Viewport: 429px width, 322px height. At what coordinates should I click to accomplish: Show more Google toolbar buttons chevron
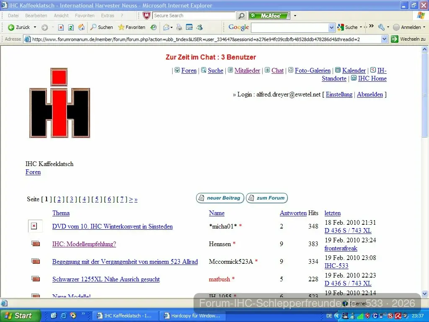(371, 26)
